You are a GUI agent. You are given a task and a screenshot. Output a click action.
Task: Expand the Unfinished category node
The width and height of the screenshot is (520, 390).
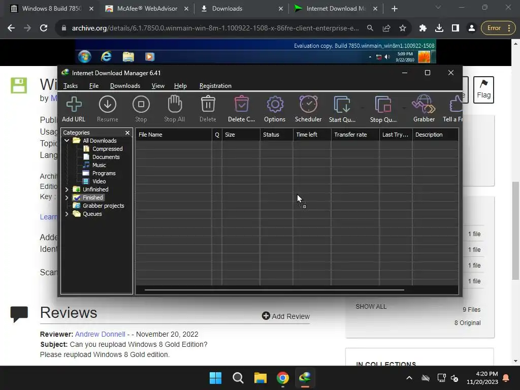click(x=67, y=189)
